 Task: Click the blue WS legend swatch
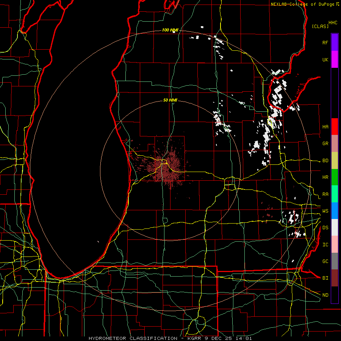pyautogui.click(x=335, y=211)
